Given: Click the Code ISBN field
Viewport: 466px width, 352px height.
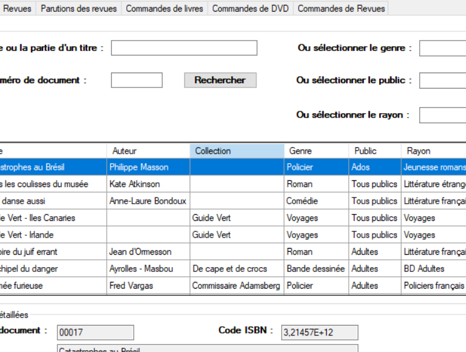Looking at the screenshot, I should coord(319,332).
